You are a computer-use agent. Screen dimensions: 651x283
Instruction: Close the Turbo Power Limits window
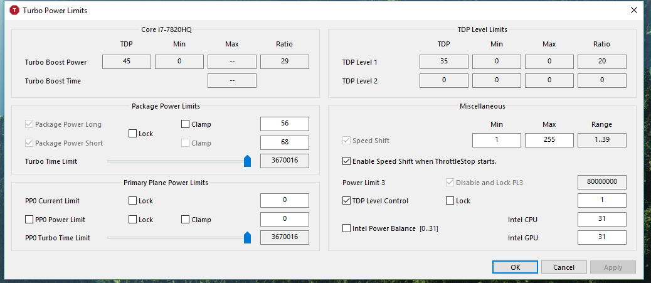tap(633, 11)
